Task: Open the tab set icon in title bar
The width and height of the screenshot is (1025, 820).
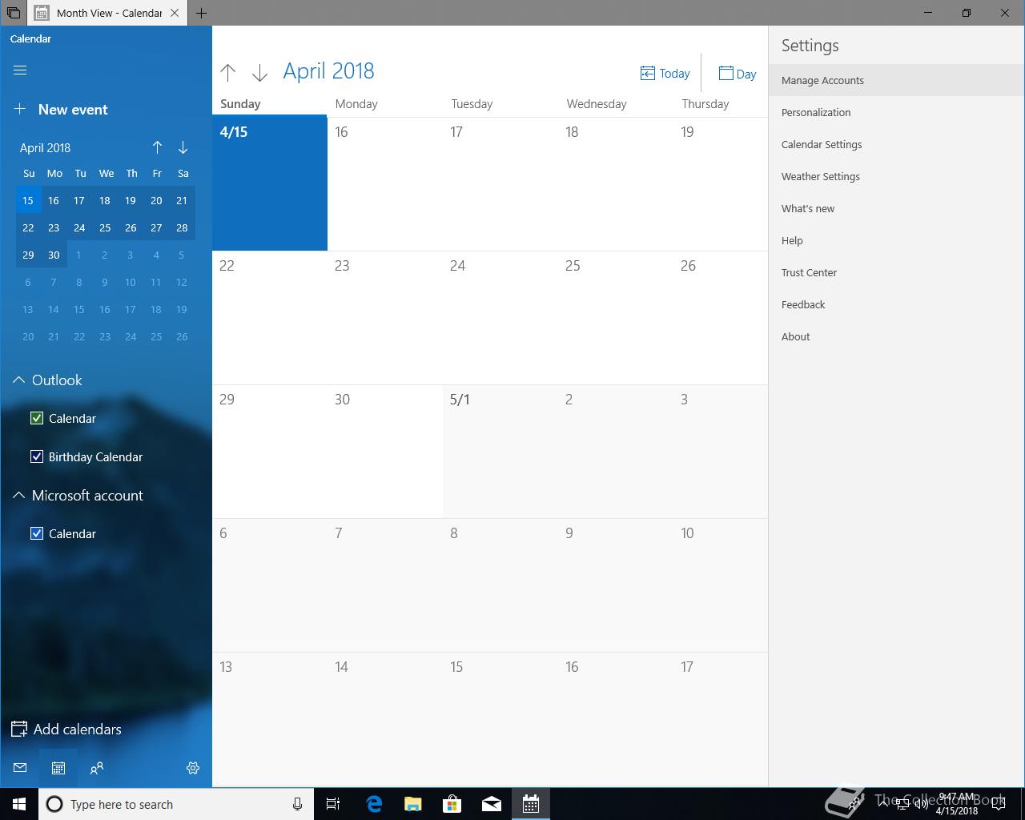Action: tap(14, 13)
